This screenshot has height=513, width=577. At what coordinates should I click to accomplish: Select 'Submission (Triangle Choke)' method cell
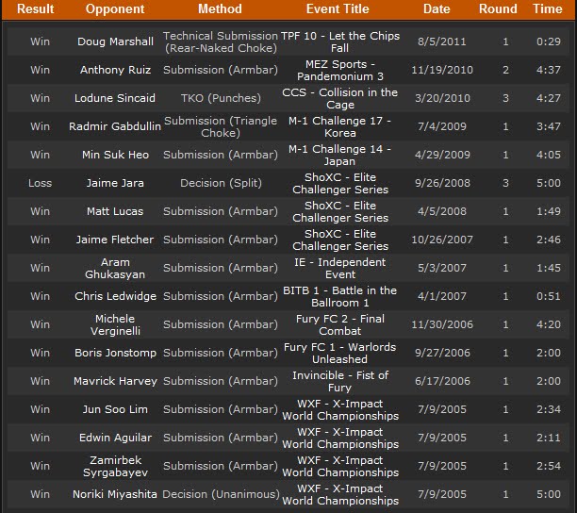[x=221, y=127]
